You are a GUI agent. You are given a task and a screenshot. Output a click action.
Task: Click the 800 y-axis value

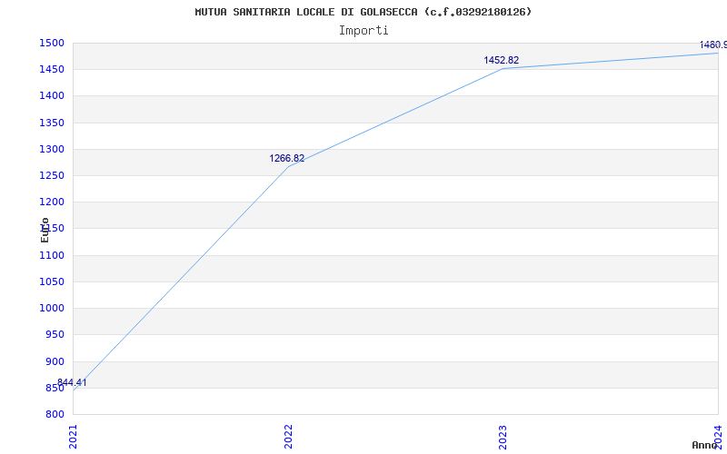tap(55, 415)
